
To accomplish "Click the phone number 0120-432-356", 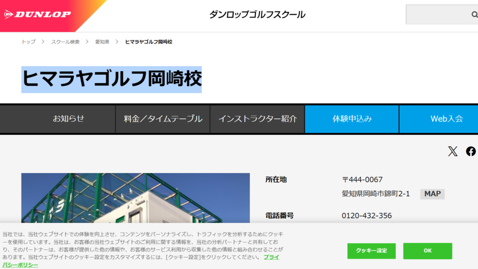I will point(366,215).
